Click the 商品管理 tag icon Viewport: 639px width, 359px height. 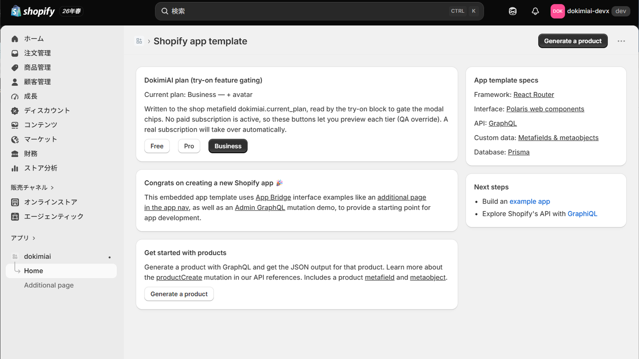15,67
